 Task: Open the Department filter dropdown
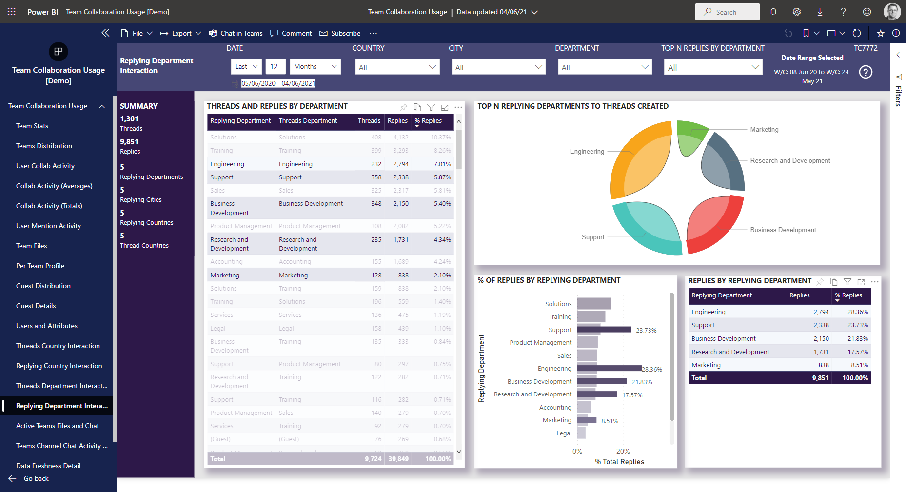point(605,67)
